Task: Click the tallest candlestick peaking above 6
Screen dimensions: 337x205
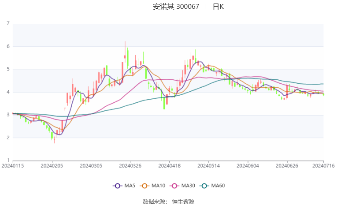Action: tap(125, 52)
